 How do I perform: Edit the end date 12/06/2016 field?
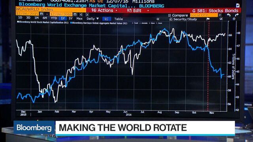pyautogui.click(x=61, y=14)
